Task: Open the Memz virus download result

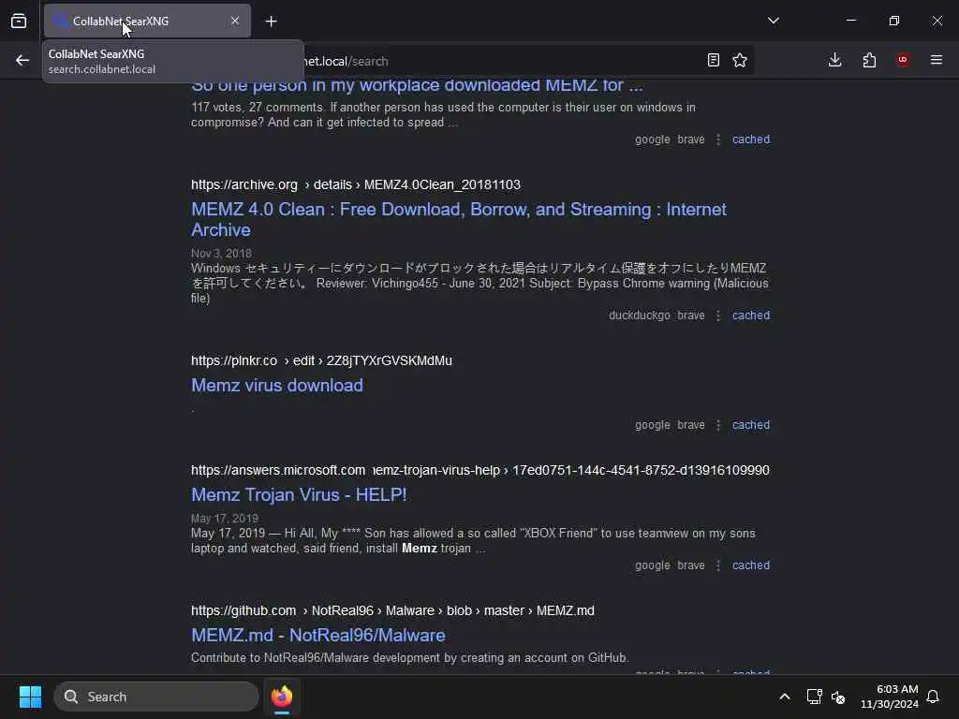Action: pos(277,385)
